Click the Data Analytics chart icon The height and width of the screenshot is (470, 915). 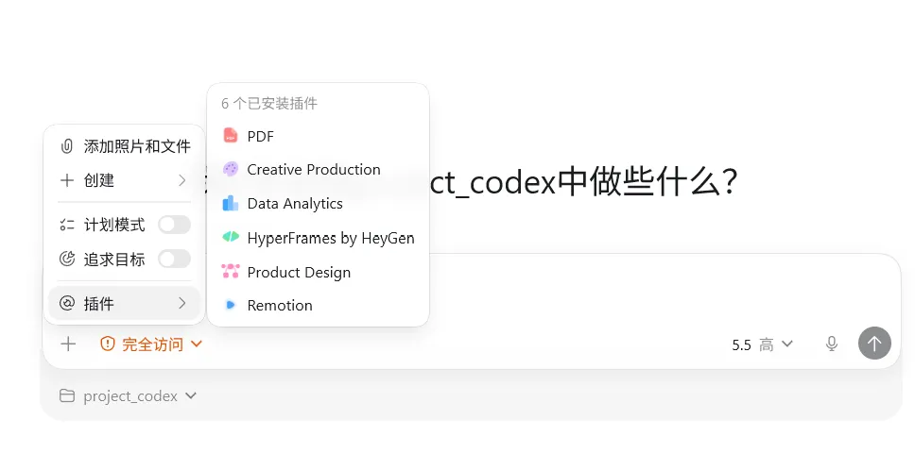tap(231, 203)
